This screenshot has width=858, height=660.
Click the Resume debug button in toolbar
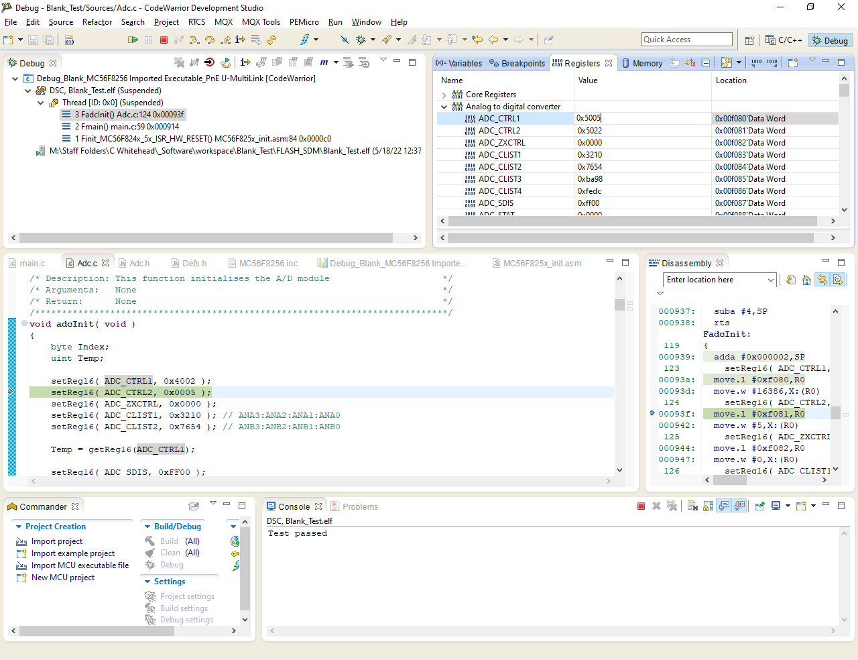coord(133,40)
